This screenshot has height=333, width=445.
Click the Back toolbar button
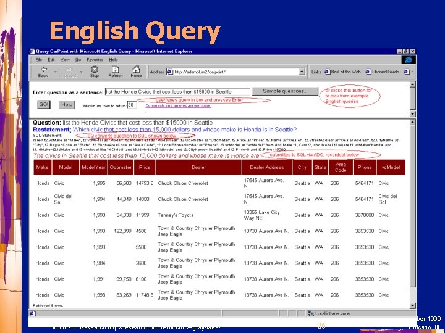tap(43, 72)
